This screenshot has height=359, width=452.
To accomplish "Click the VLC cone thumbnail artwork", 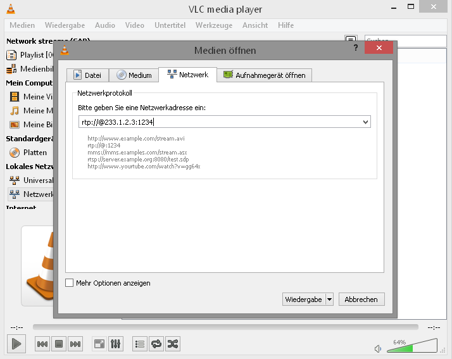I will [x=37, y=265].
